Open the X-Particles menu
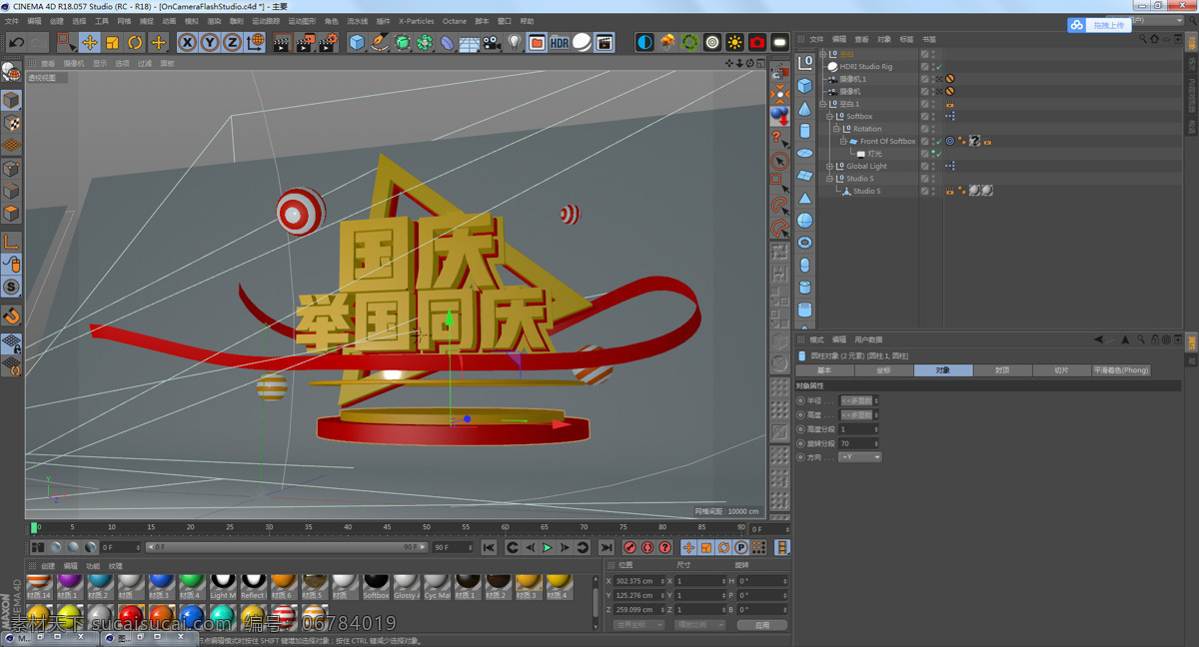The width and height of the screenshot is (1199, 647). point(416,21)
